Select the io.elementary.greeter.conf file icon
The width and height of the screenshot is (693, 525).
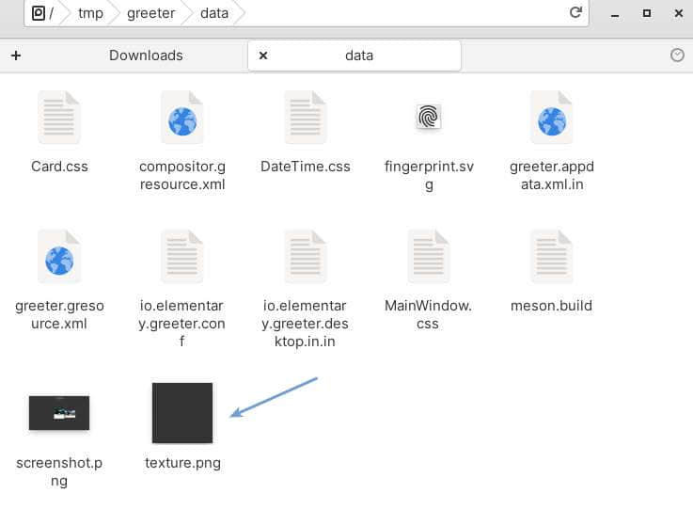182,257
